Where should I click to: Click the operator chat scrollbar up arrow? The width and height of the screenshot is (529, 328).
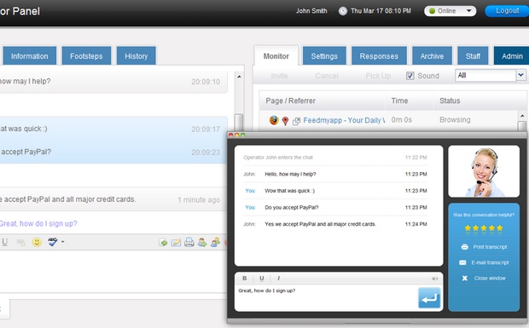(239, 77)
